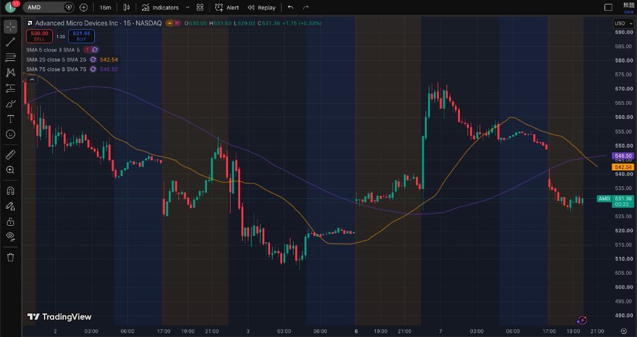Start bar Replay mode
Screen dimensions: 637x337
coord(261,7)
